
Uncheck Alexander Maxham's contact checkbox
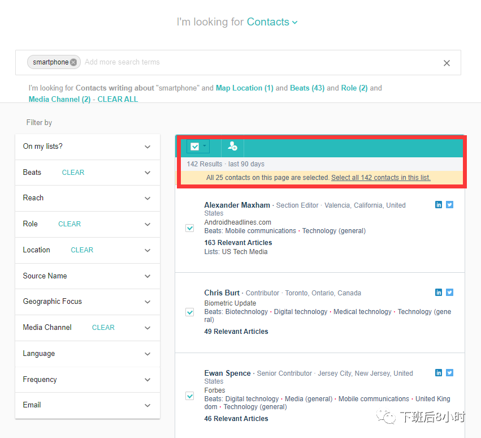tap(190, 228)
